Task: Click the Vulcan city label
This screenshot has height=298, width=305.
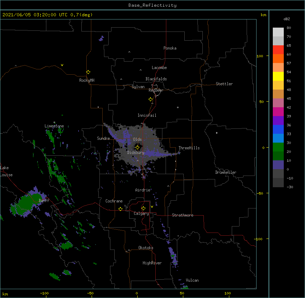Action: (x=192, y=280)
